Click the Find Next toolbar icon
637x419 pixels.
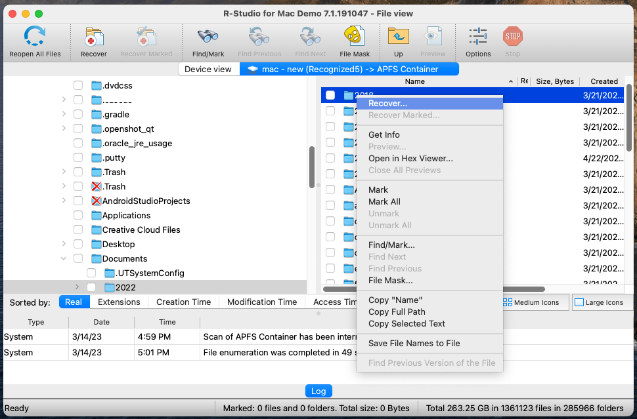tap(311, 37)
